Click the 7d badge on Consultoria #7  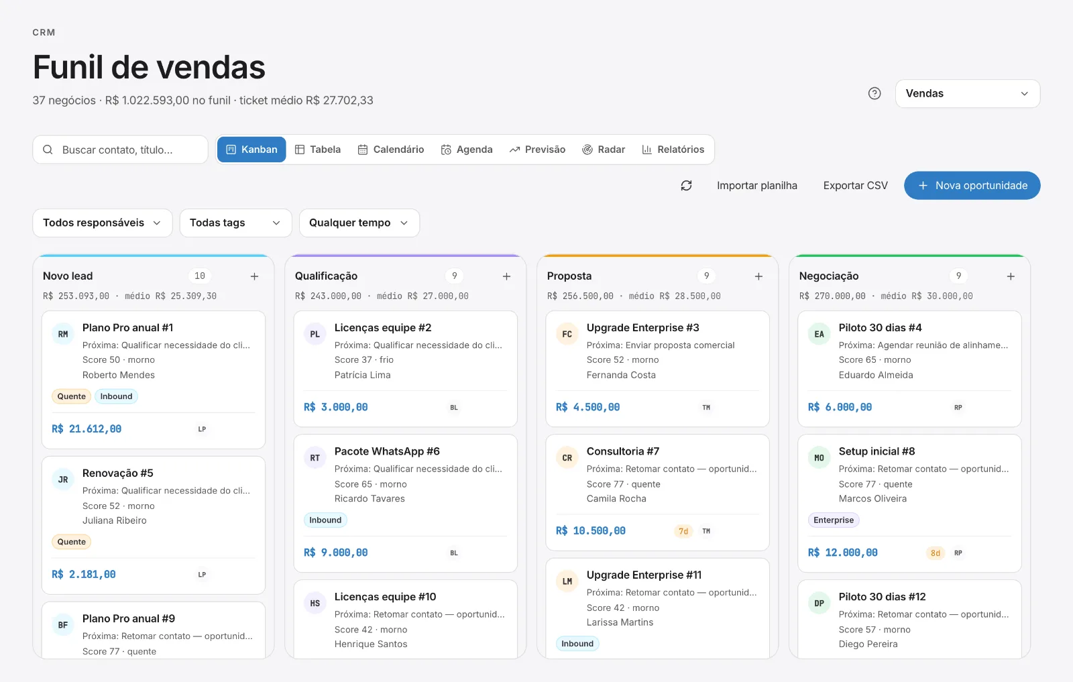point(683,531)
